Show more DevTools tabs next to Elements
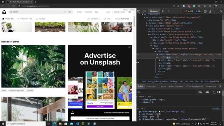Viewport: 224px width, 126px height. pyautogui.click(x=163, y=11)
